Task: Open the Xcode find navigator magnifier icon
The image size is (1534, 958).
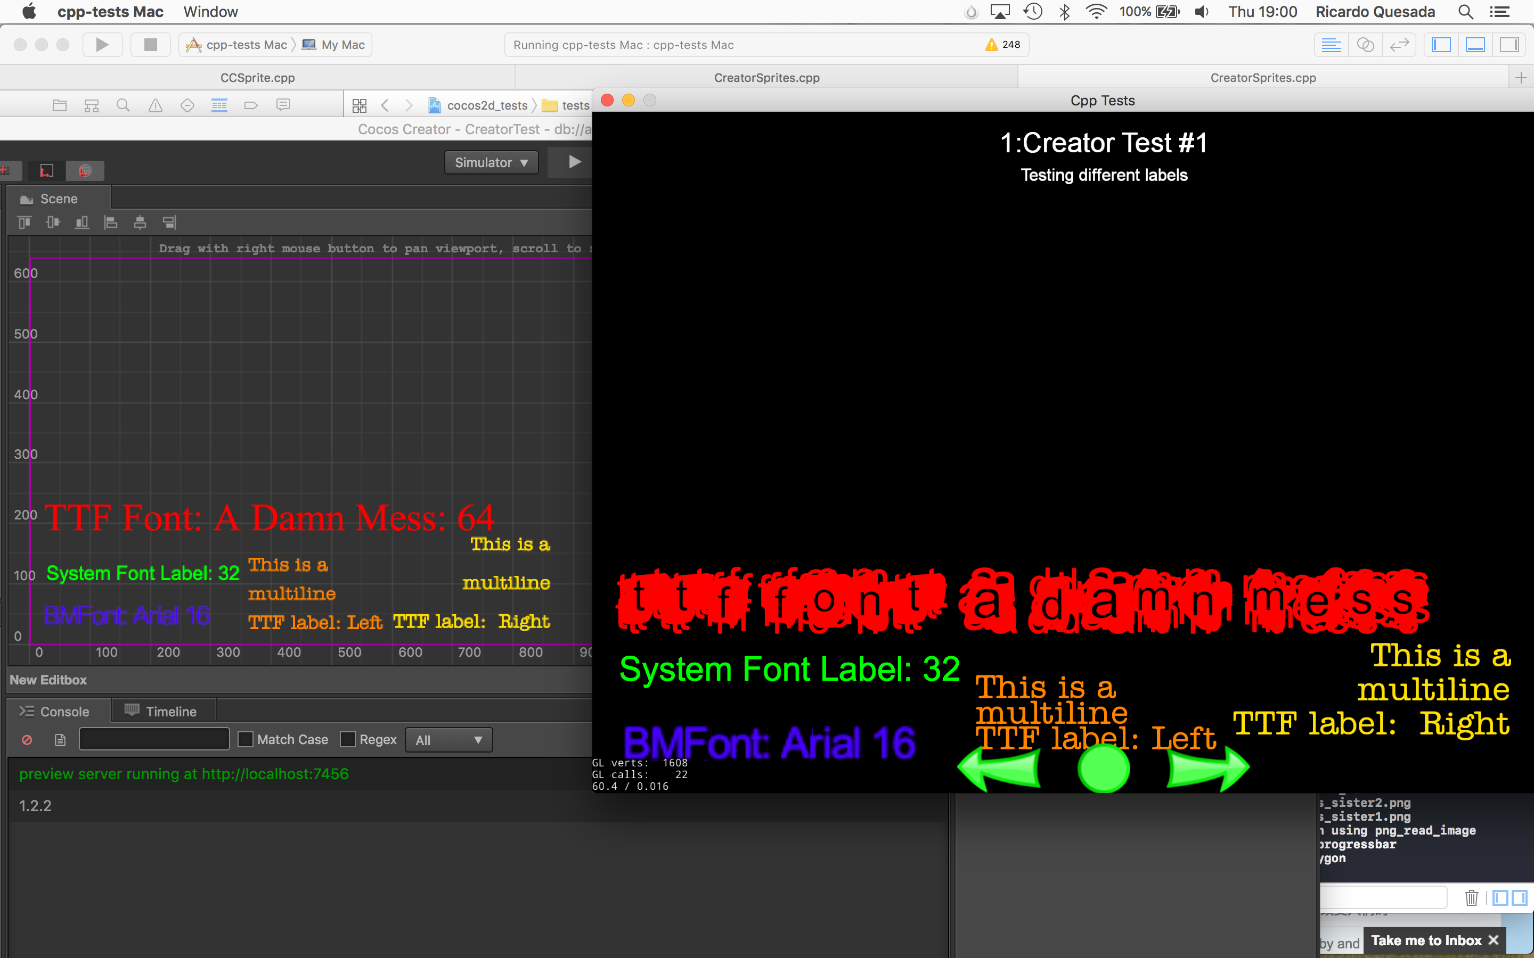Action: (x=124, y=105)
